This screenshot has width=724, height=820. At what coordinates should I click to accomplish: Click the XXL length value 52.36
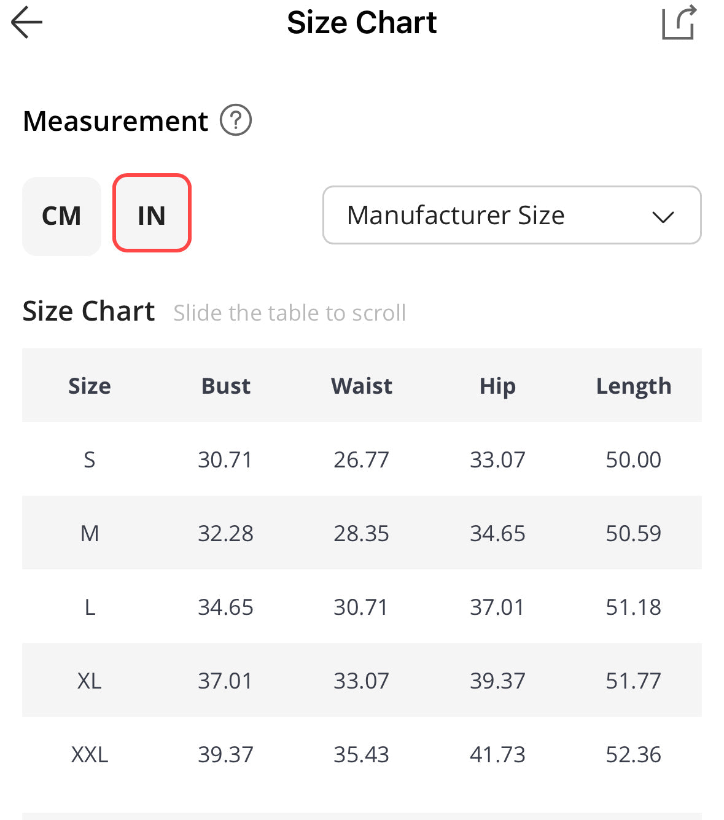(x=633, y=754)
